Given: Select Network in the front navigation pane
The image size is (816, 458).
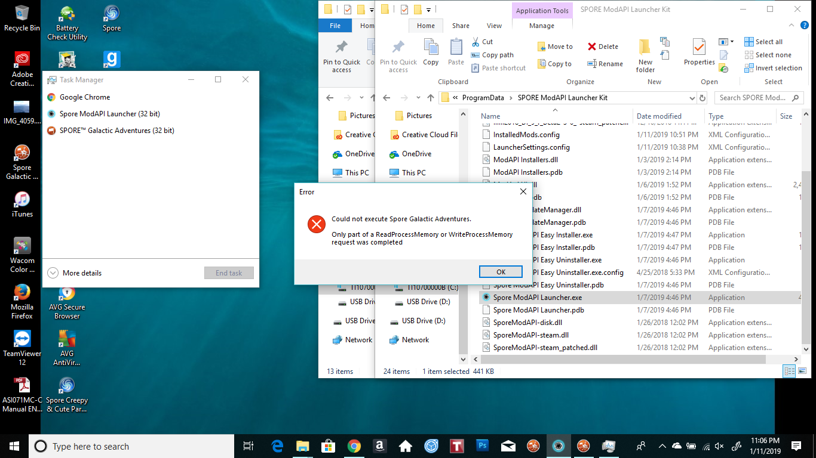Looking at the screenshot, I should tap(415, 340).
